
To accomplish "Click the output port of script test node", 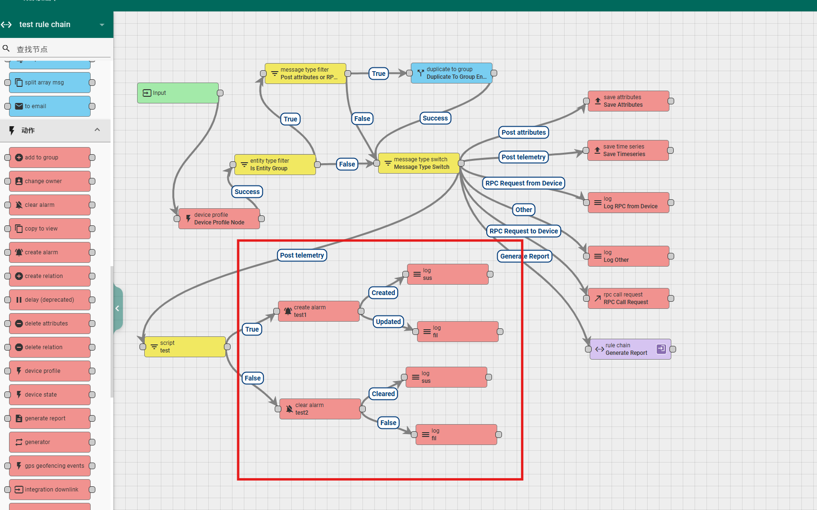I will pos(227,347).
